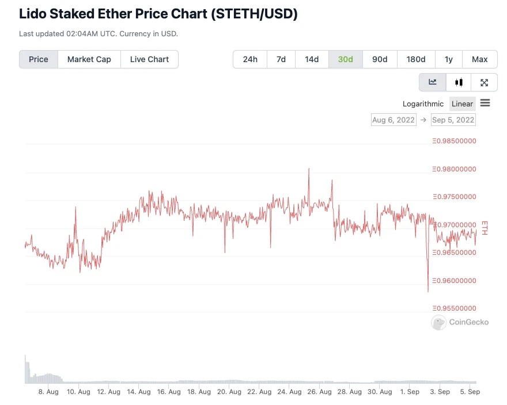Select the line chart view icon
The width and height of the screenshot is (507, 405).
432,82
